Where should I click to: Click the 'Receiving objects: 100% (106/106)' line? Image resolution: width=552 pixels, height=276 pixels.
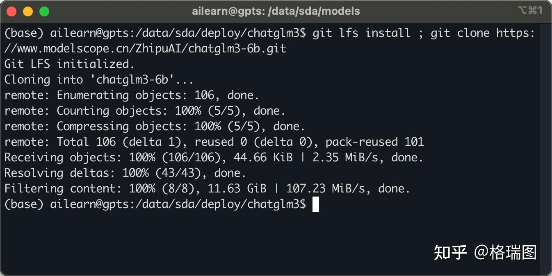214,158
